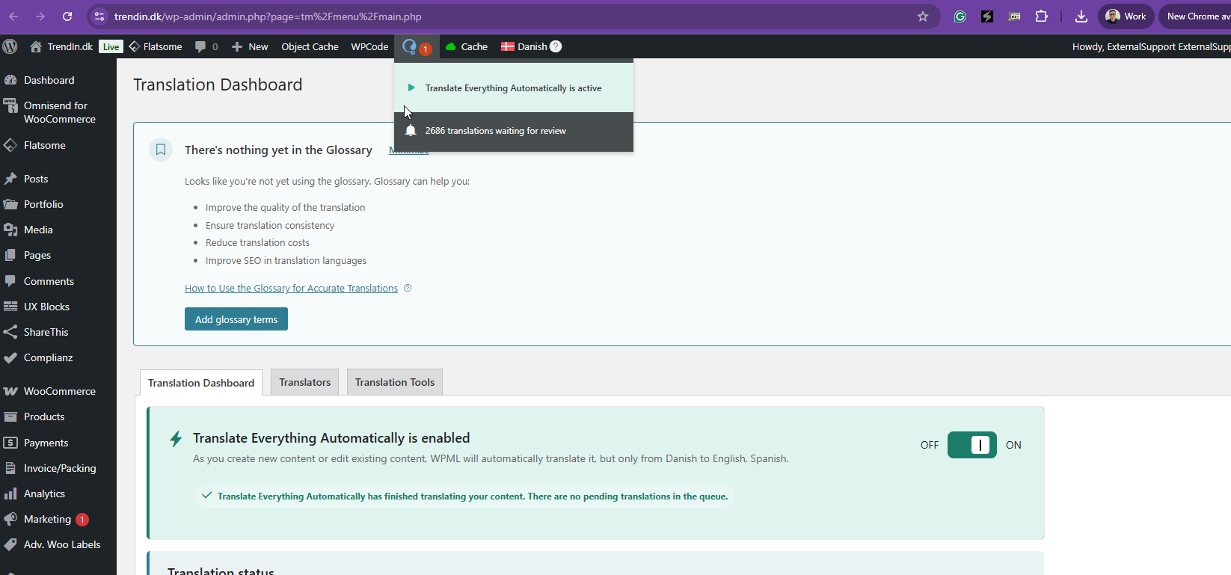
Task: Open the How to Use the Glossary link
Action: (x=291, y=289)
